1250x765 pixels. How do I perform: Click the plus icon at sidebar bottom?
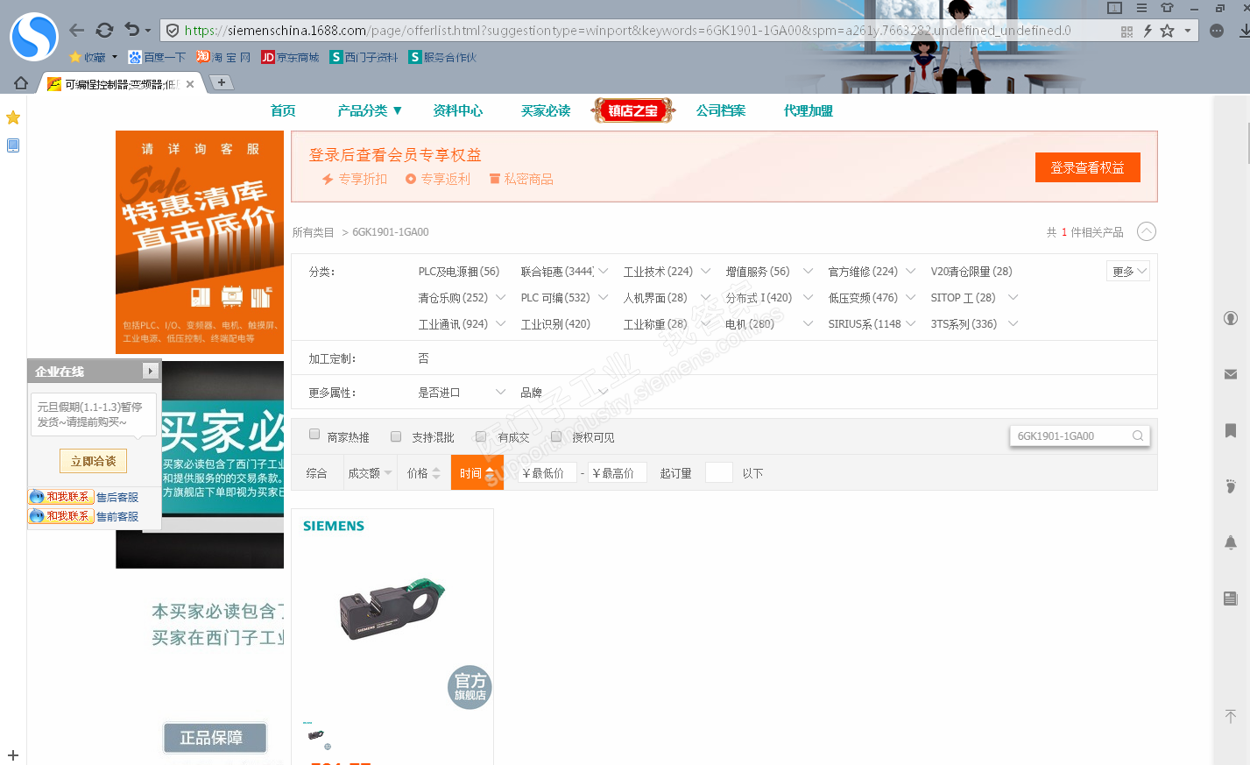pyautogui.click(x=13, y=754)
